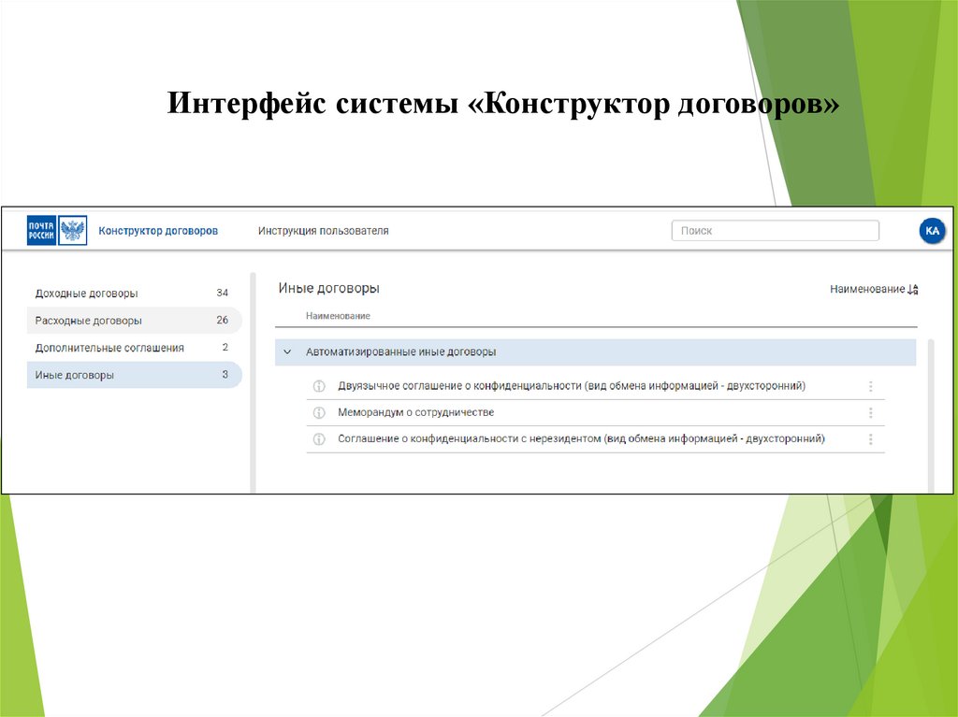This screenshot has width=958, height=717.
Task: Open the KA user avatar menu
Action: pos(932,231)
